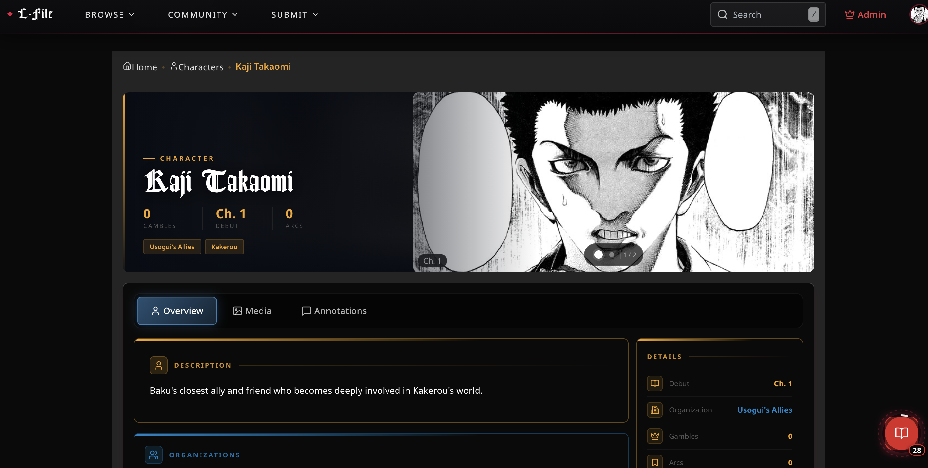The height and width of the screenshot is (468, 928).
Task: Click the Organization building icon in Details
Action: coord(655,410)
